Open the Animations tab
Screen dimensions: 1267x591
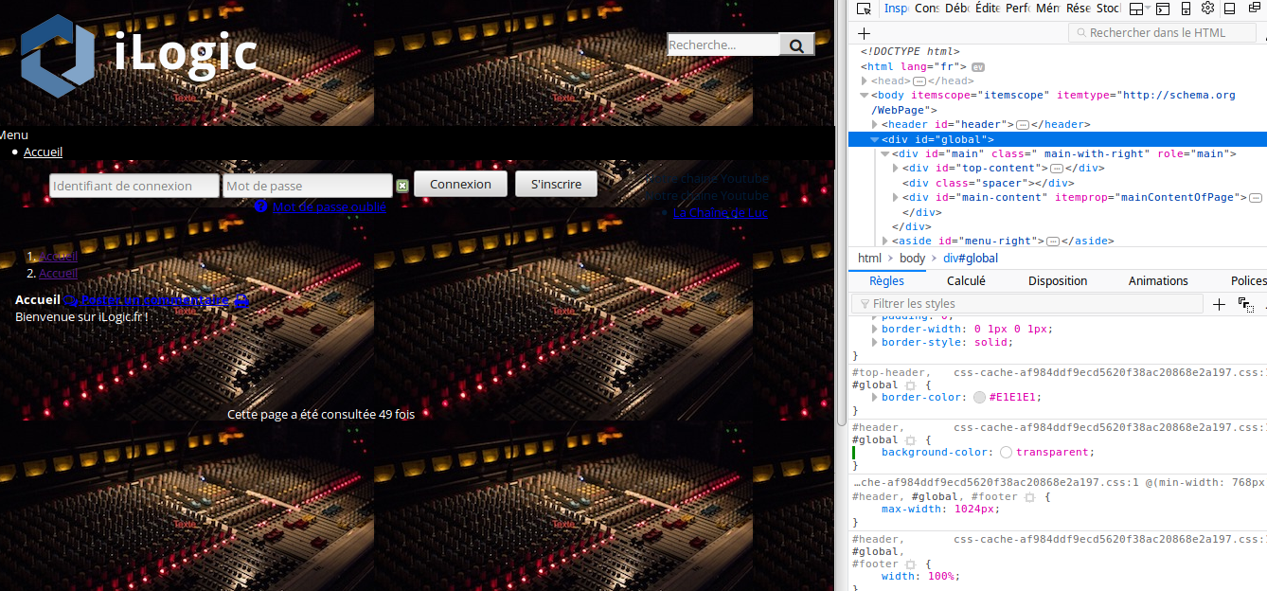[1157, 281]
